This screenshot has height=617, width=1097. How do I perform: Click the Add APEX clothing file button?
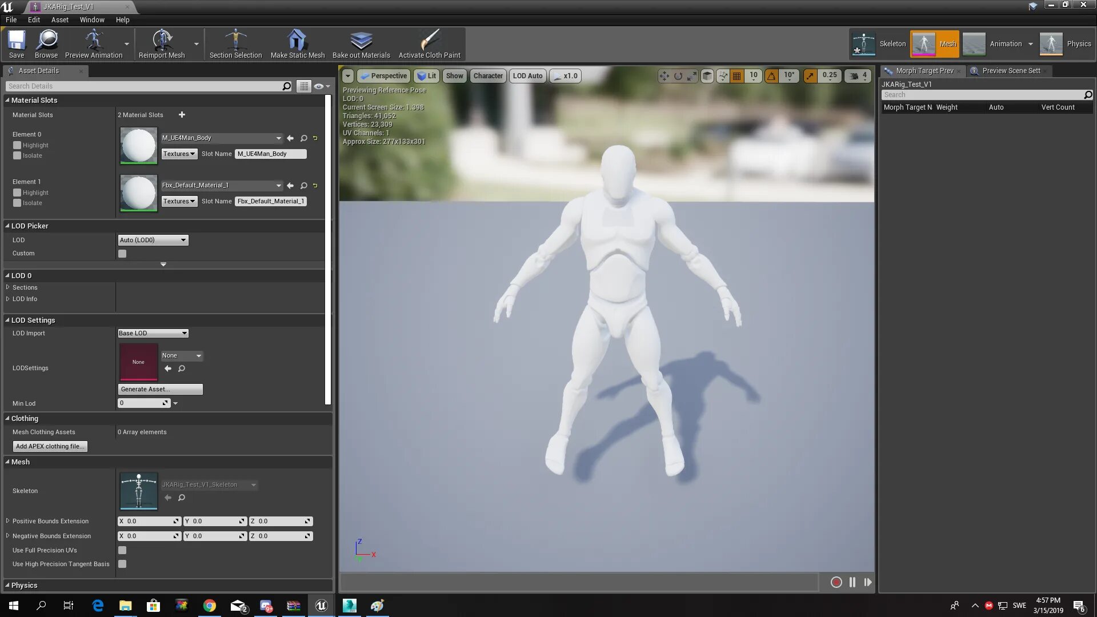click(x=50, y=446)
